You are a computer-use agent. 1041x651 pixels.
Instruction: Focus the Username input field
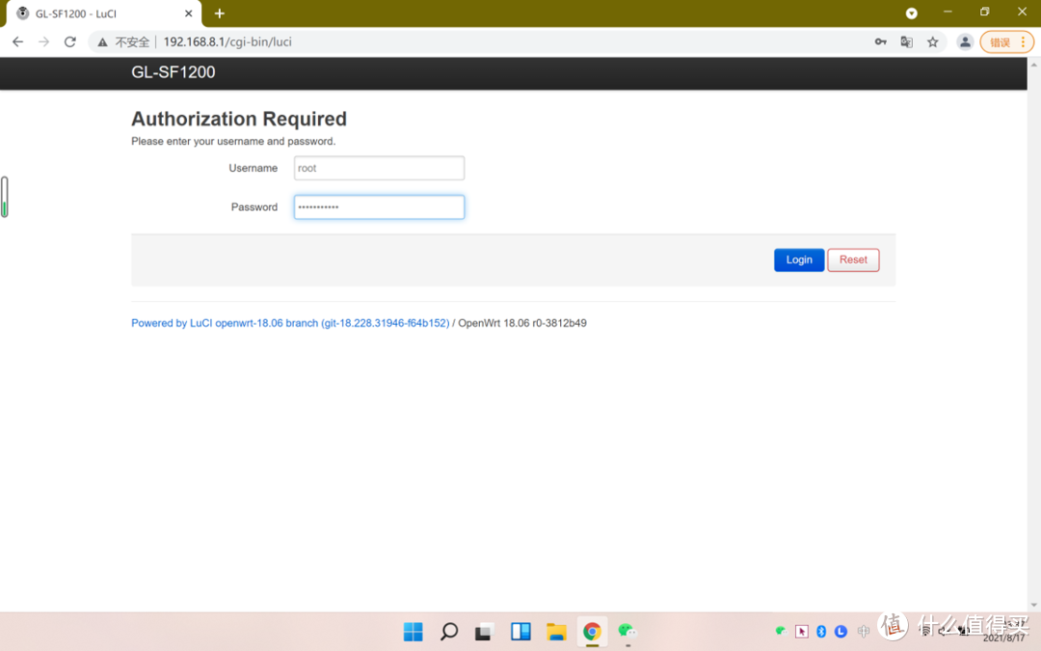point(379,169)
